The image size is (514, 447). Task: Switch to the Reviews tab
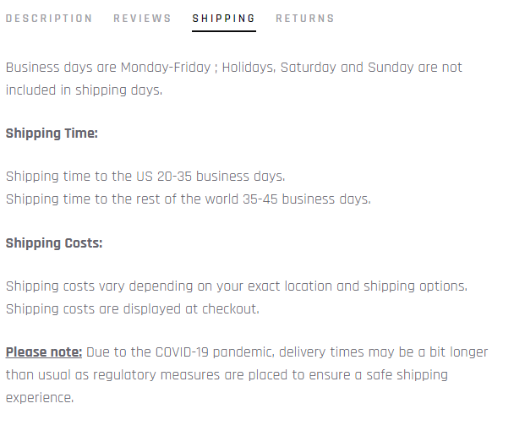(142, 19)
